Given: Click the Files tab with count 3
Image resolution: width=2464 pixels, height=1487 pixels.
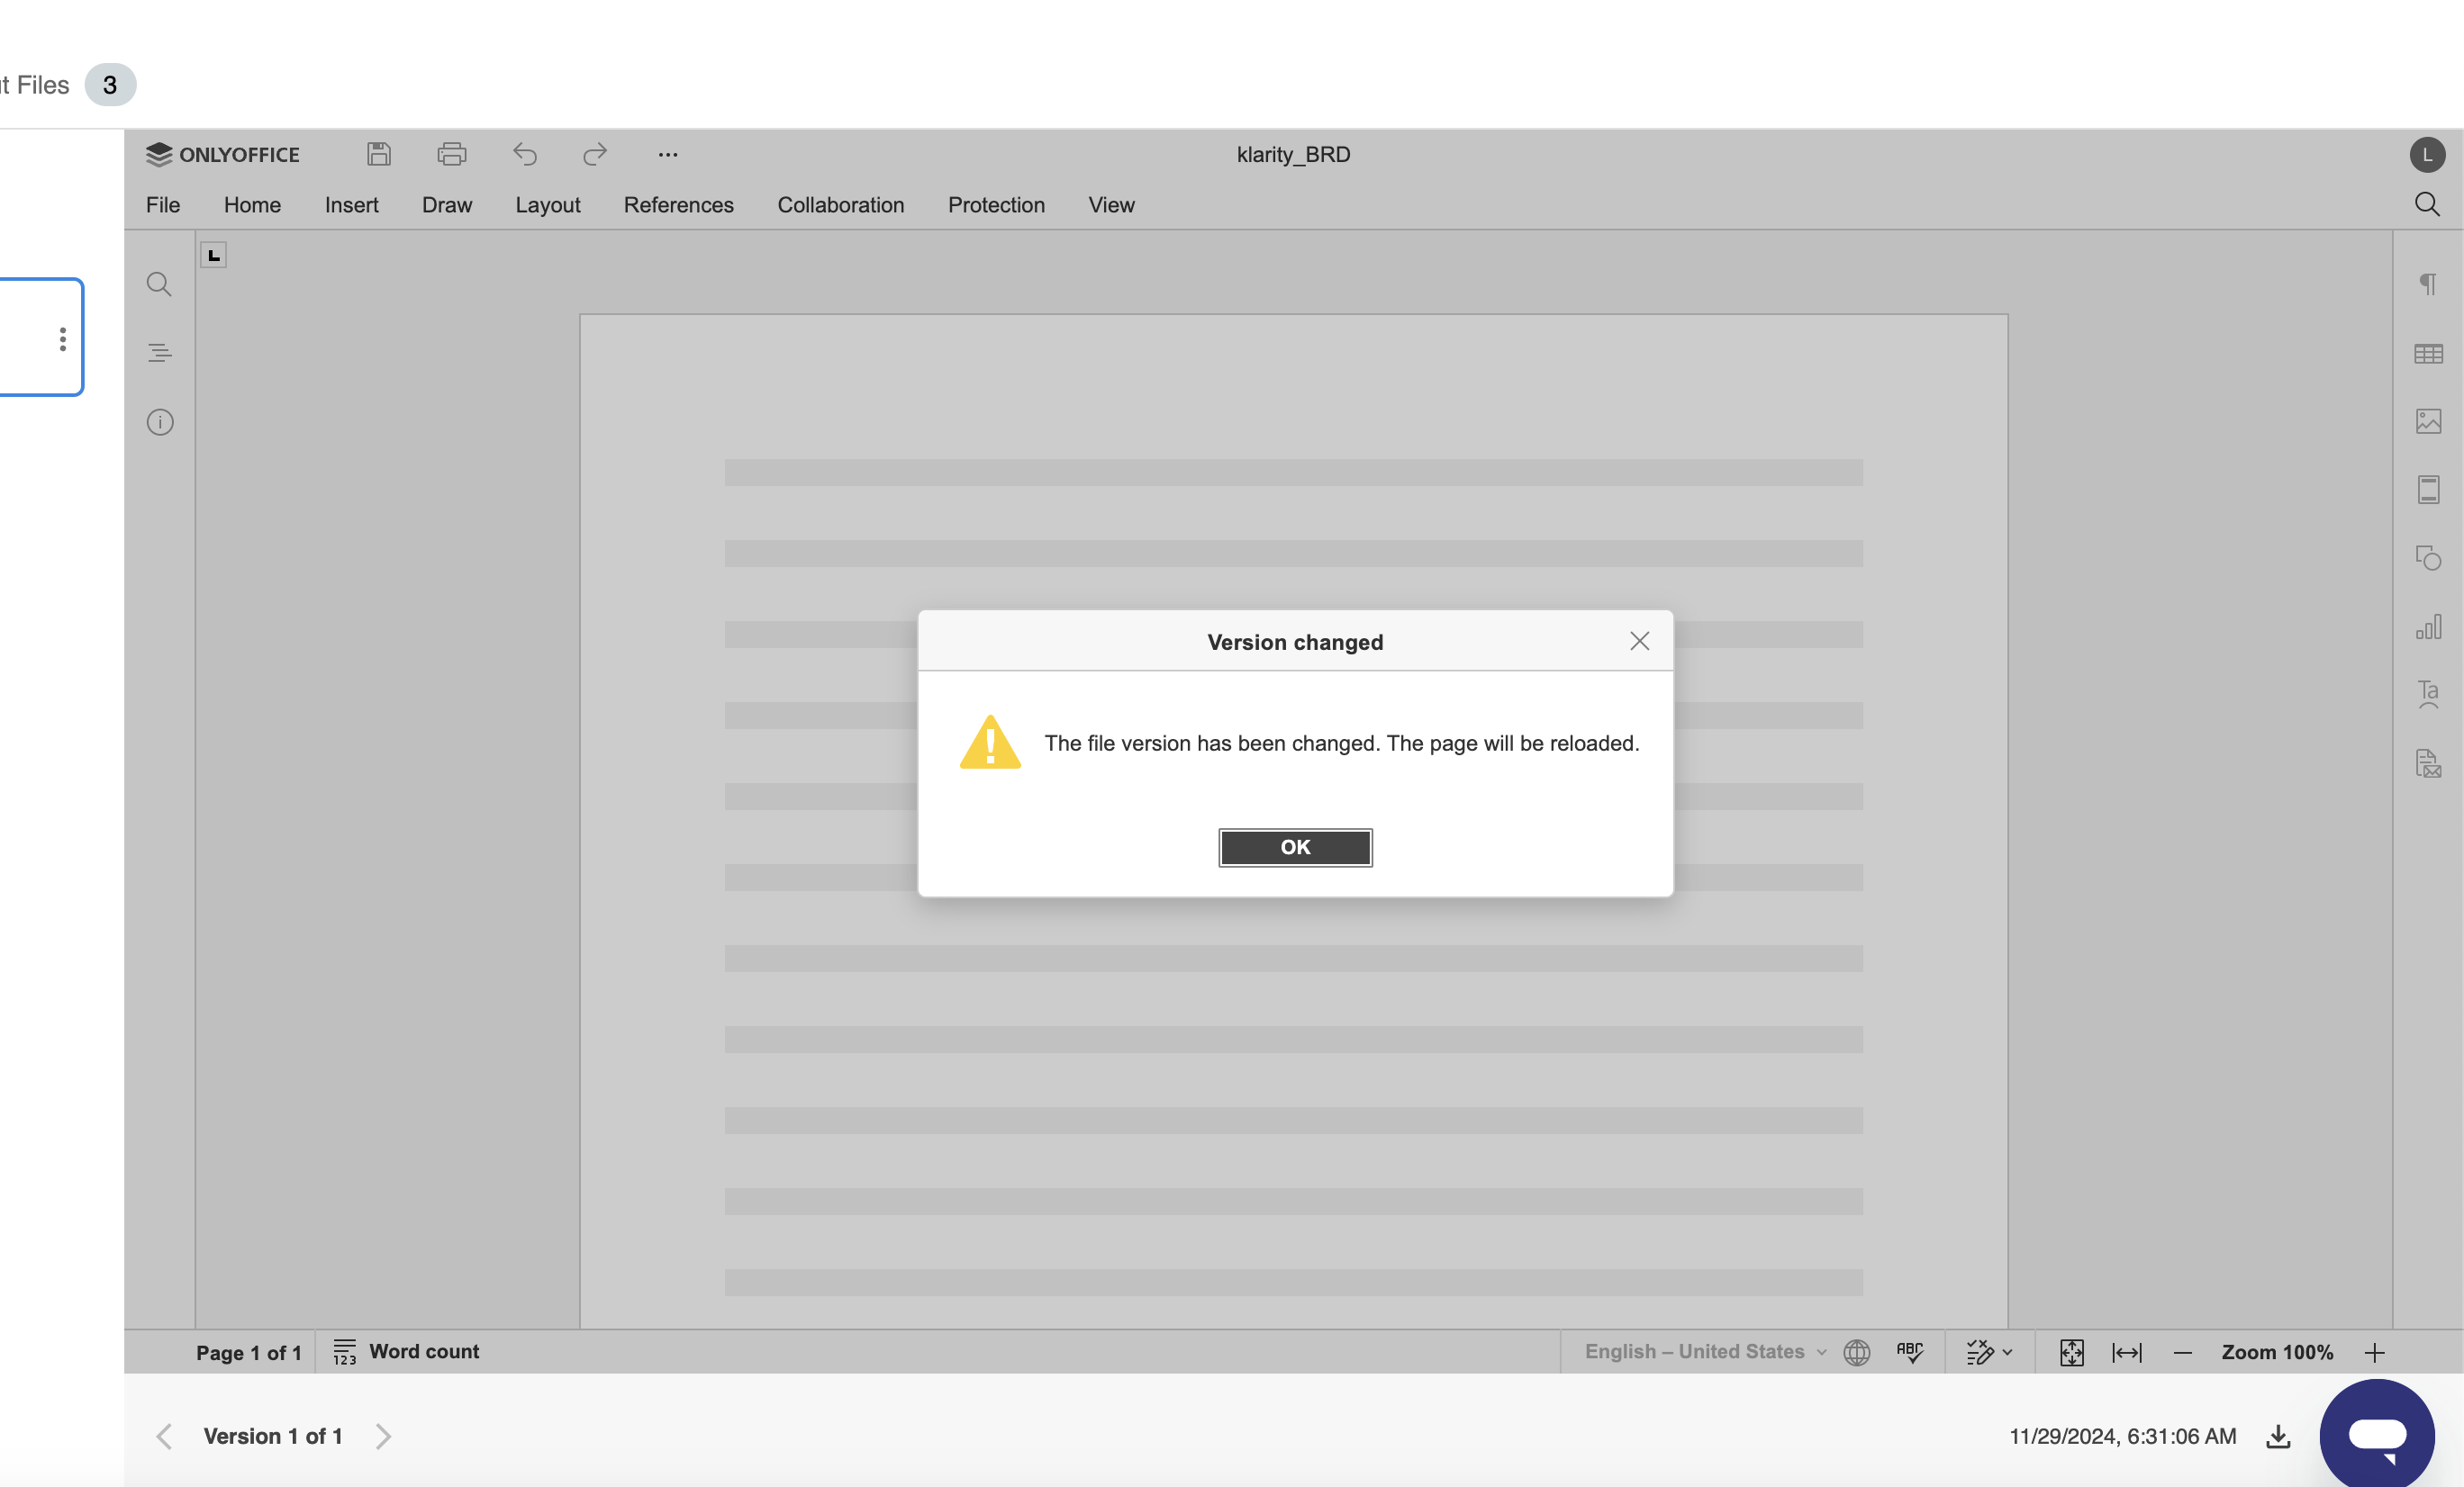Looking at the screenshot, I should (68, 85).
